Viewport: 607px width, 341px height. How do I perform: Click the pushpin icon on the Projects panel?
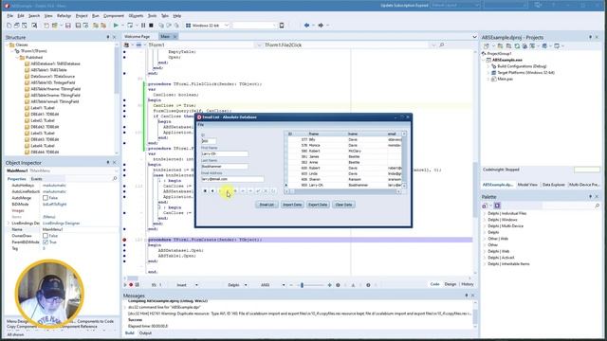point(590,37)
